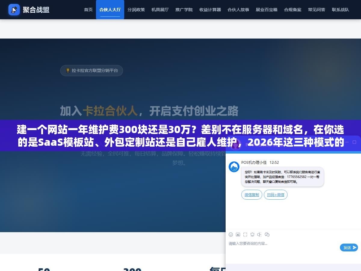Click the 发送 send button
This screenshot has height=271, width=361.
pyautogui.click(x=349, y=248)
